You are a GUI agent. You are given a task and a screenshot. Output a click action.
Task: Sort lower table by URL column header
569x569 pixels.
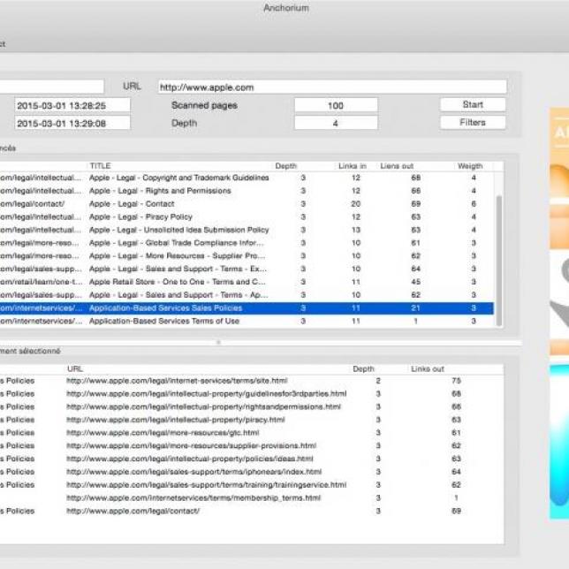point(203,368)
